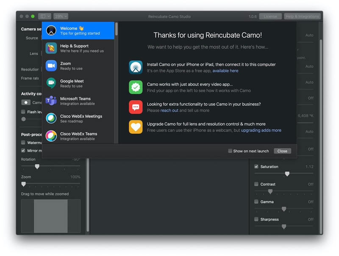Click the "Off" value beside Sharpness

pos(311,220)
